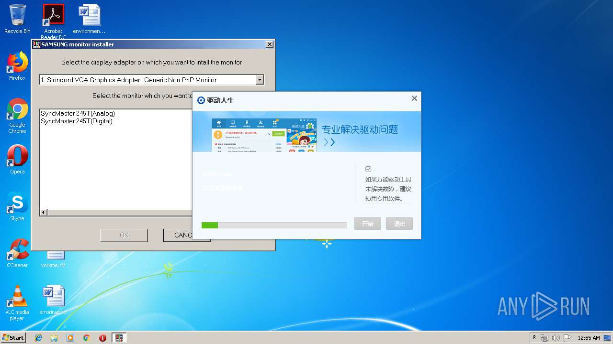
Task: Click the SAMSUNG monitor installer title icon
Action: [x=36, y=44]
